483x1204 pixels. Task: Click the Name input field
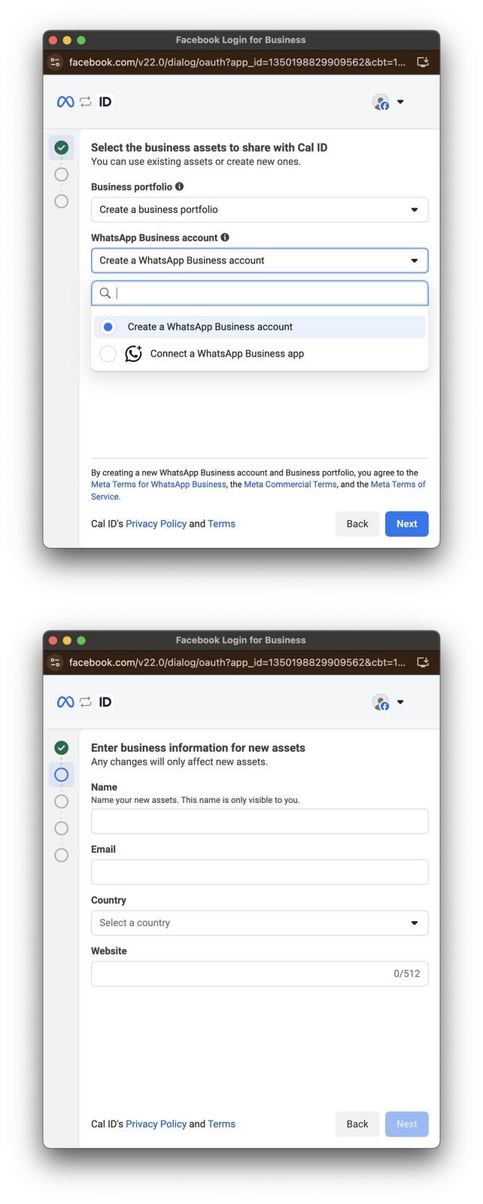pos(260,822)
